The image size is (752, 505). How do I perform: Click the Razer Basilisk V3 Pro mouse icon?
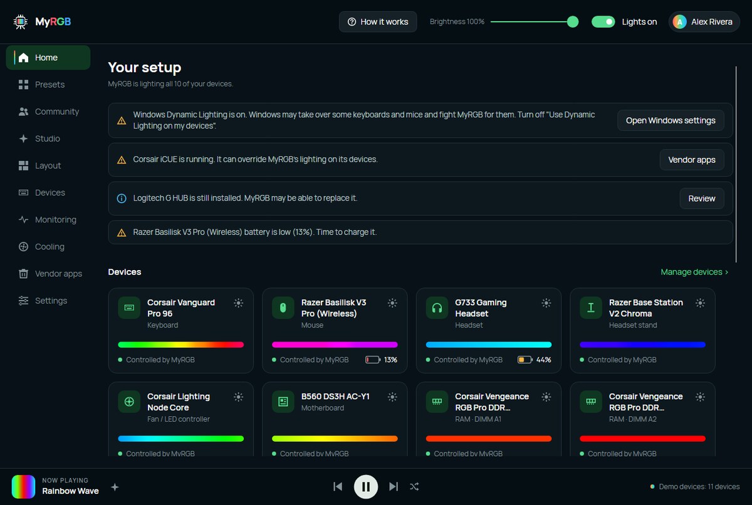pyautogui.click(x=283, y=308)
